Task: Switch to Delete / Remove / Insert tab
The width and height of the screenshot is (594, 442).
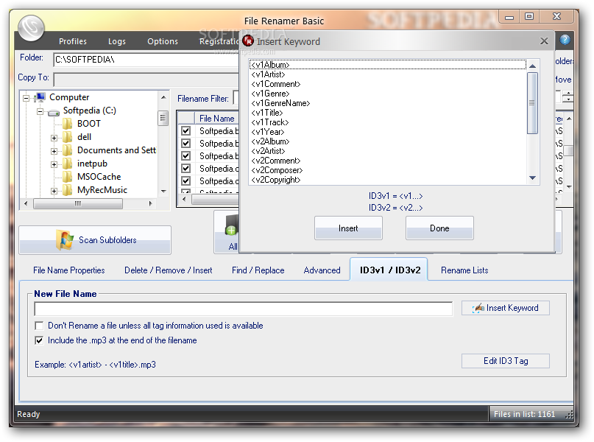Action: [x=169, y=270]
